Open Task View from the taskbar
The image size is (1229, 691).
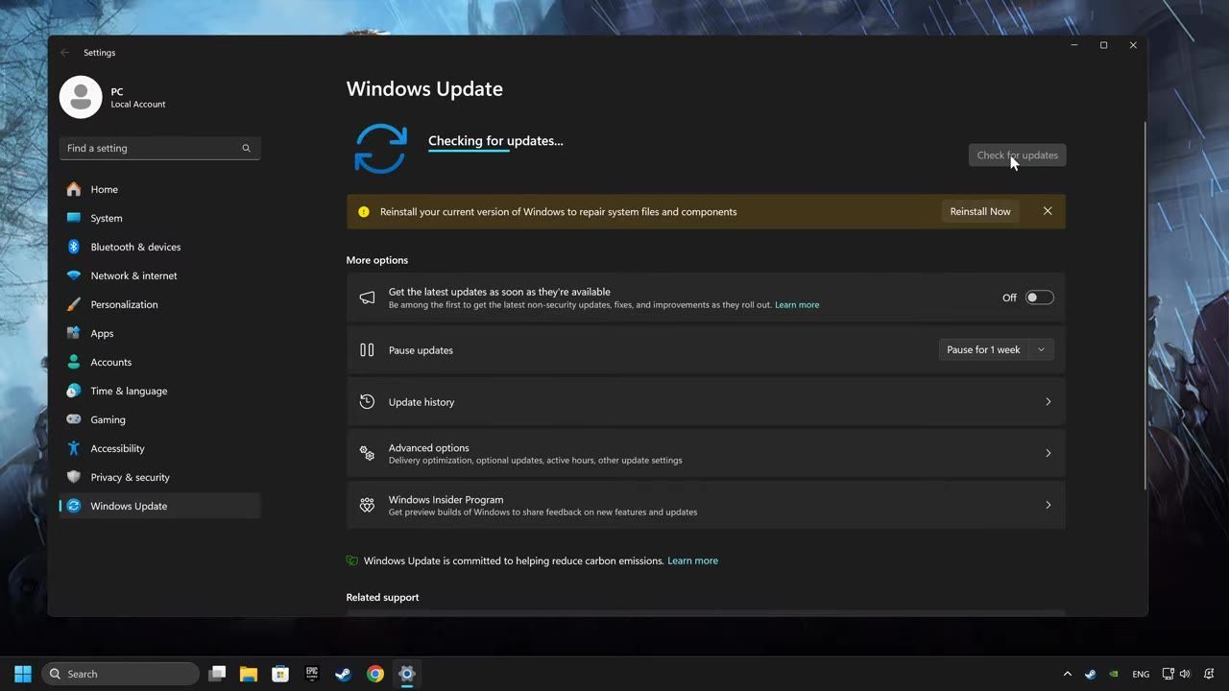[217, 674]
